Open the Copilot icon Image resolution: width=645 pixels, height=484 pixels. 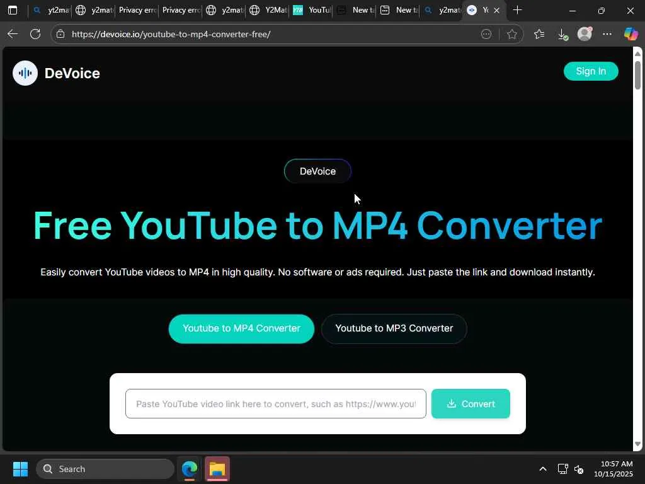[631, 34]
